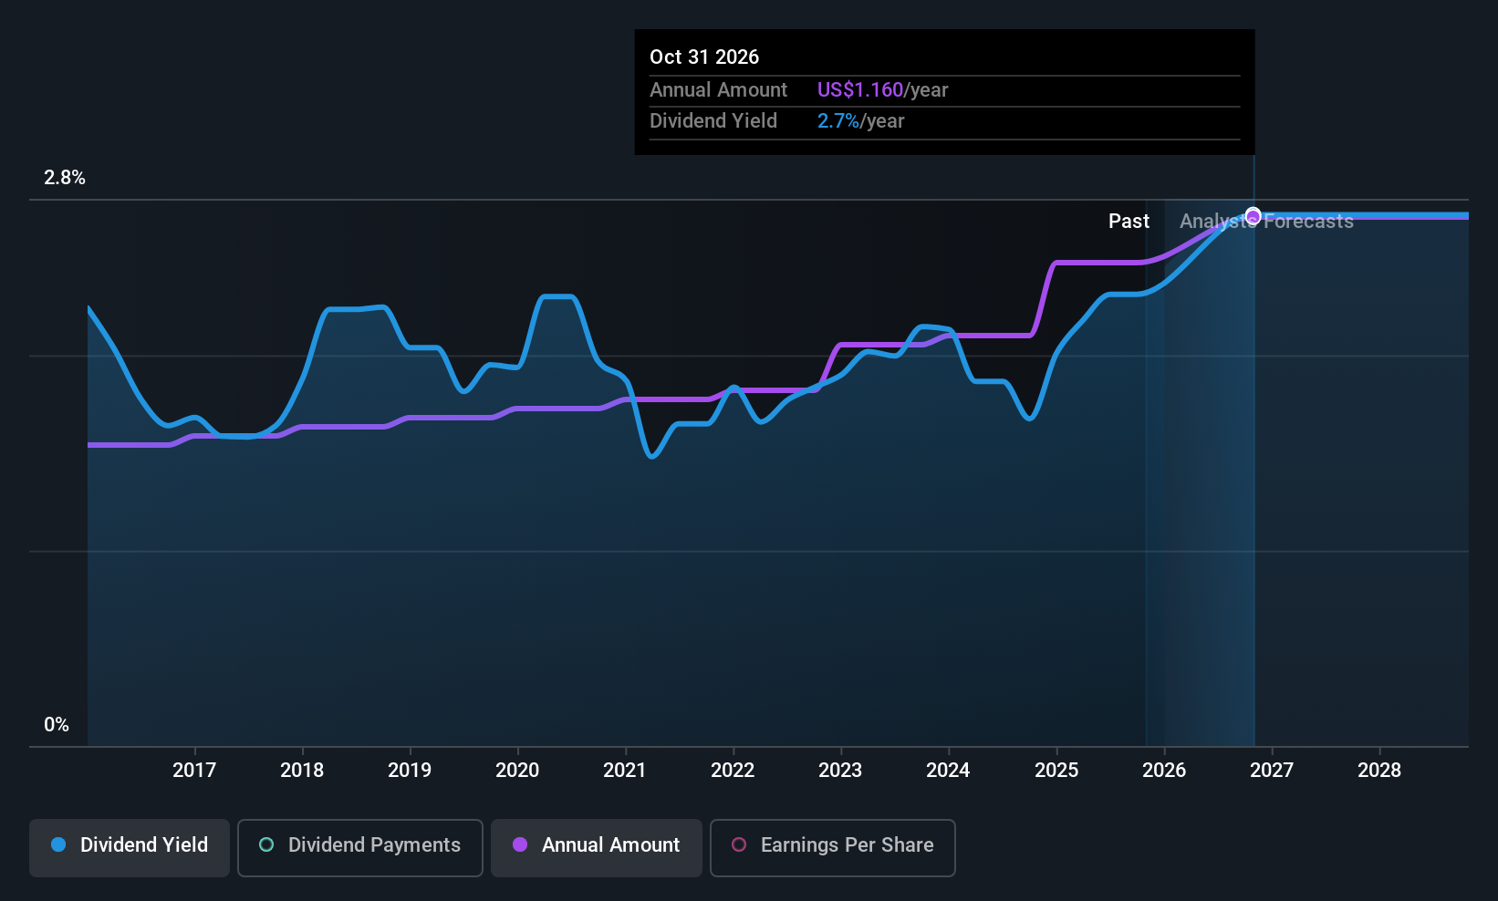
Task: Select the 2028 x-axis label
Action: [1379, 770]
